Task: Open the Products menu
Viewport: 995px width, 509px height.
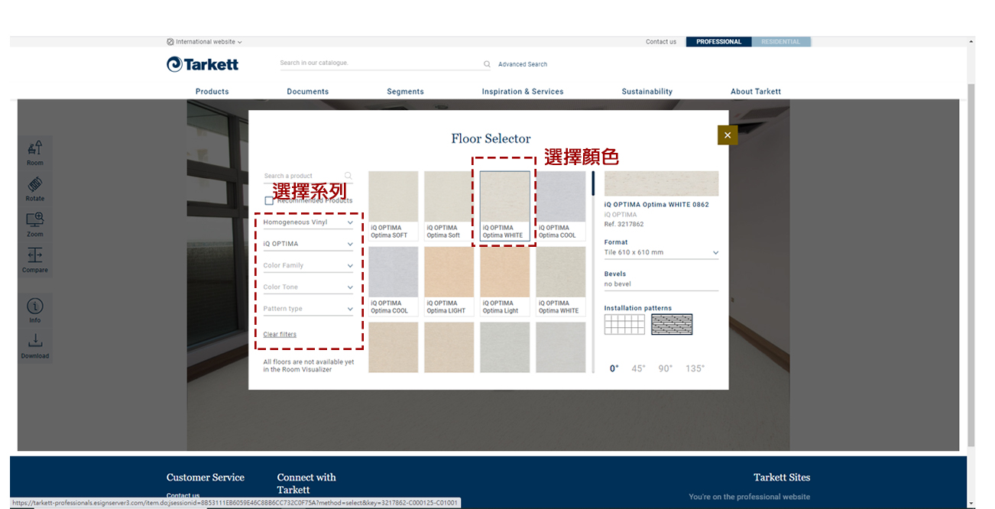Action: point(212,92)
